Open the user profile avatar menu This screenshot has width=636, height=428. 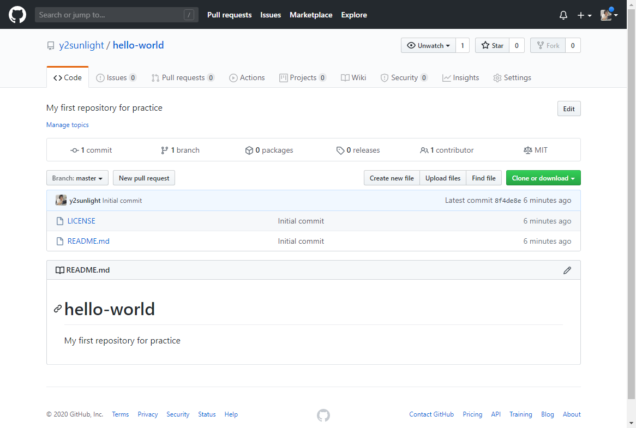609,15
